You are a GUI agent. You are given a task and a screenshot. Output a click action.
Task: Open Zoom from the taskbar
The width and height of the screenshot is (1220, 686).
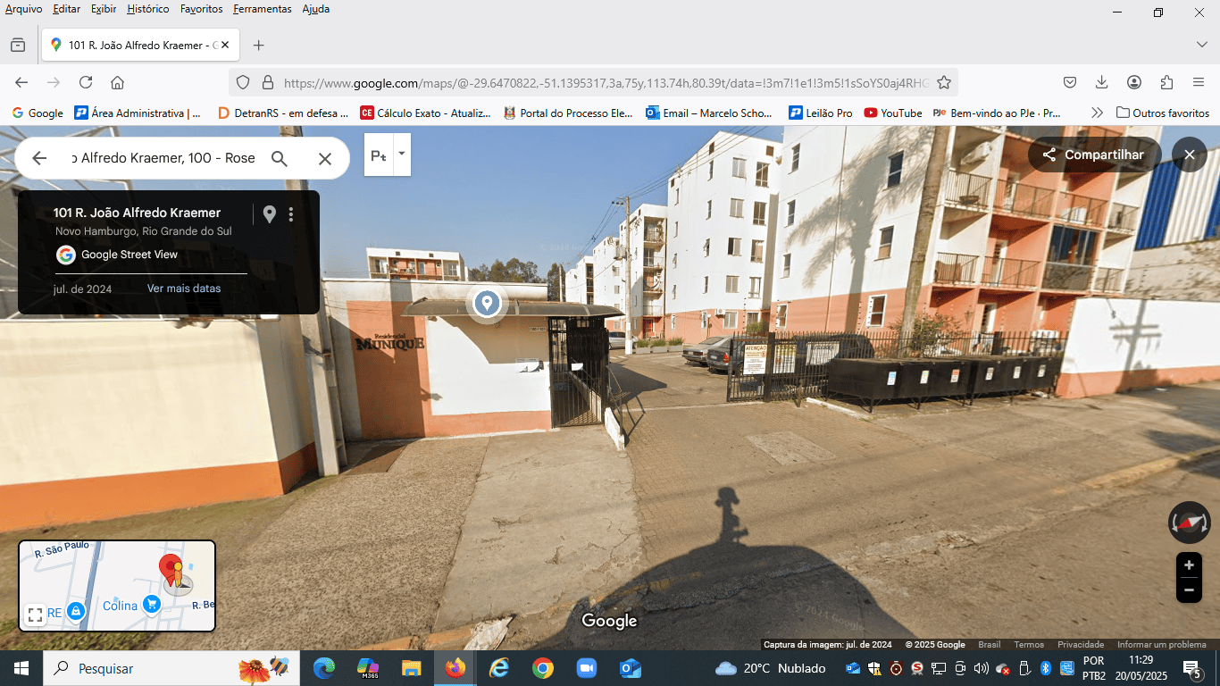[586, 668]
